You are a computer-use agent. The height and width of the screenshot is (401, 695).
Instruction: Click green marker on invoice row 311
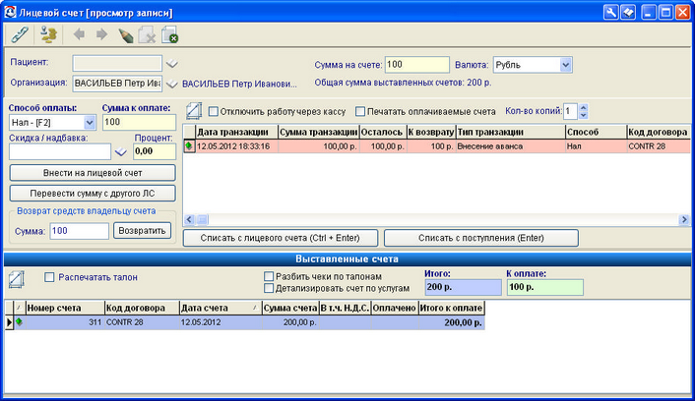tap(19, 321)
